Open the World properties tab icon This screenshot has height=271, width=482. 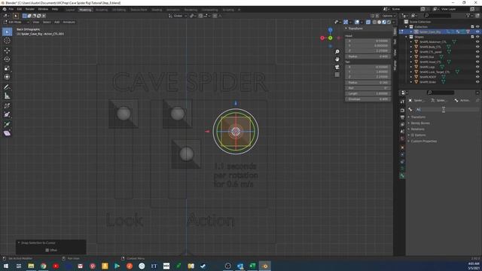402,139
